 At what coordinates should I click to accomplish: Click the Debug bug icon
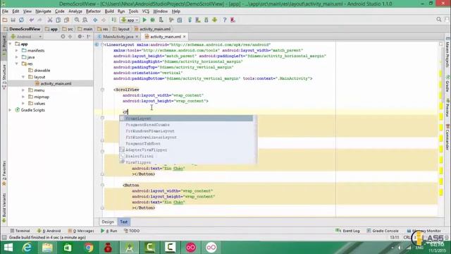point(153,20)
